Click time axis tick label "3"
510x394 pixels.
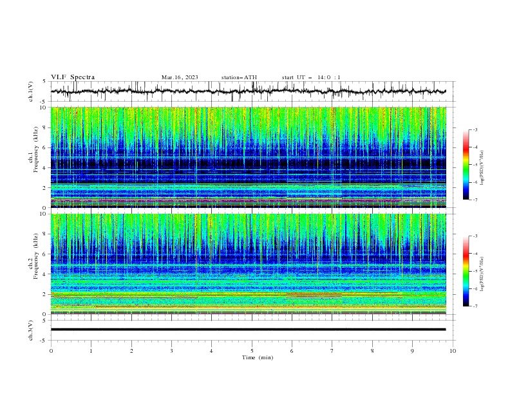[171, 351]
